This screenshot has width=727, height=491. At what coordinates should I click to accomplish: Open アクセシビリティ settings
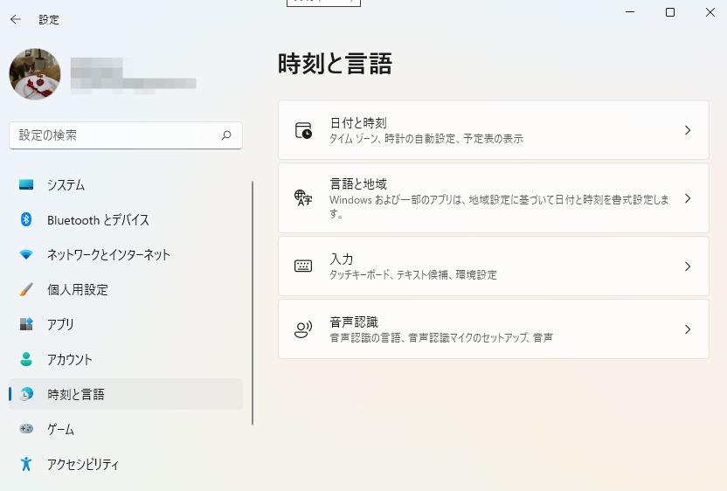coord(126,464)
